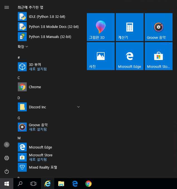Open the Groove 음악 tile
This screenshot has width=177, height=189.
coord(159,27)
